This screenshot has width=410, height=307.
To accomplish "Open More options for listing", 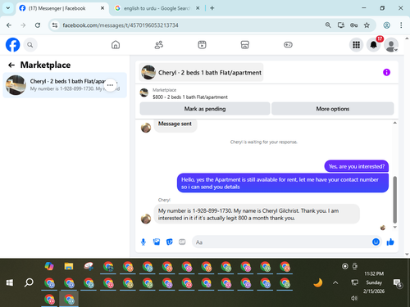I will tap(333, 109).
